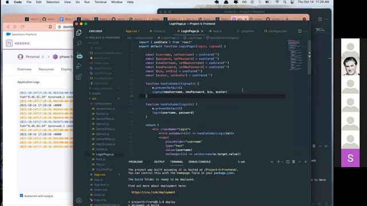
Task: Maximize terminal panel with the up chevron
Action: [299, 161]
